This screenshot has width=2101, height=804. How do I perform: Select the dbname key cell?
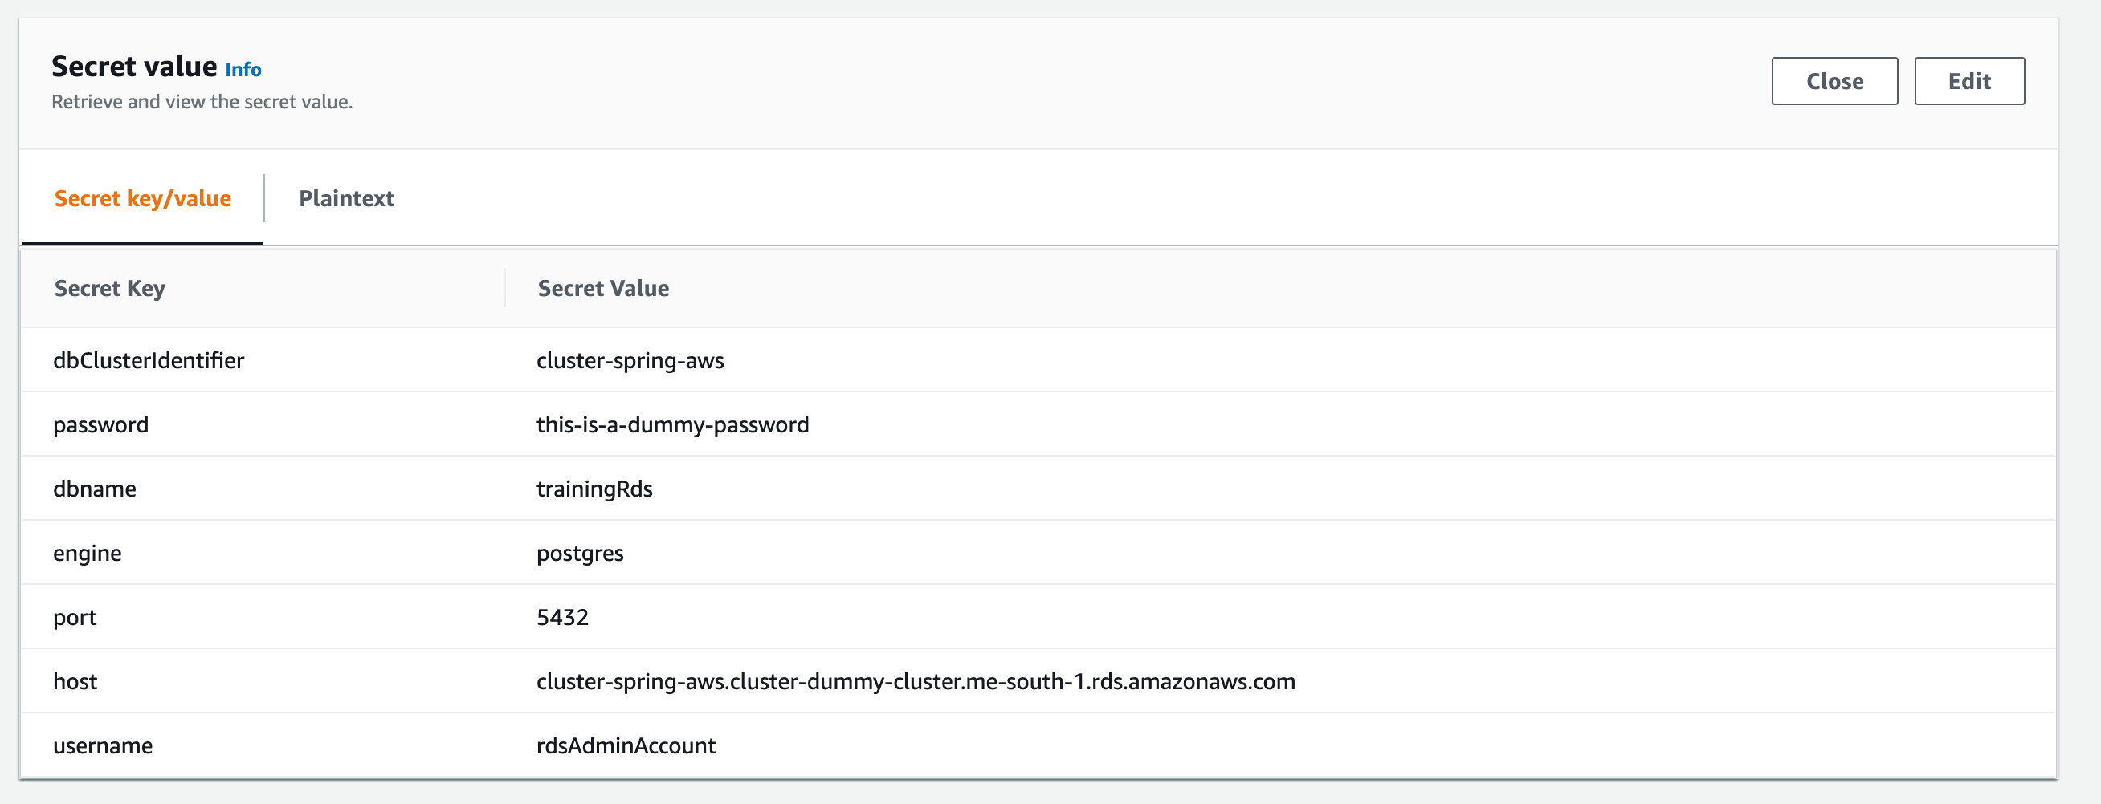(x=95, y=489)
